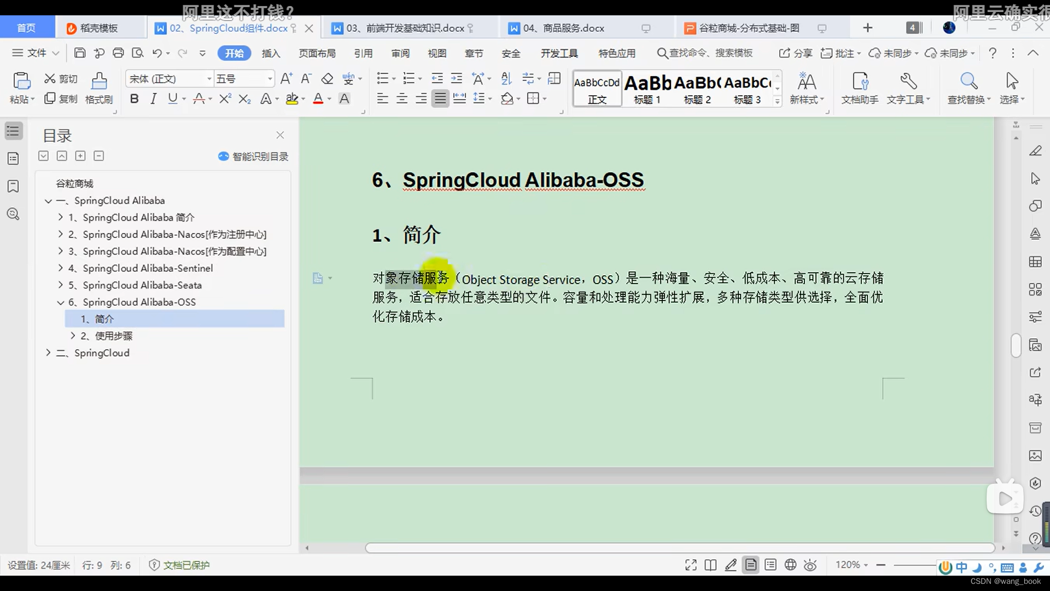Set right text alignment

pos(421,99)
